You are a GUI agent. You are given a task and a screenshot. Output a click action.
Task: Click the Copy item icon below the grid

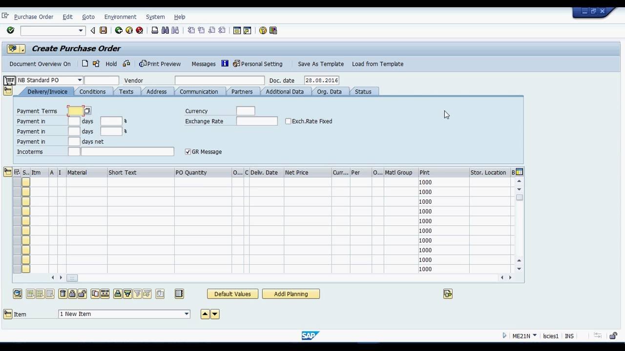coord(95,294)
